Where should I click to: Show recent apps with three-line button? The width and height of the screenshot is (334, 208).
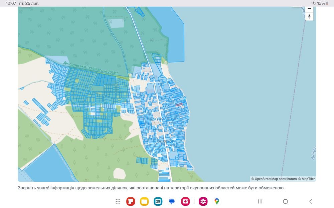pyautogui.click(x=260, y=201)
